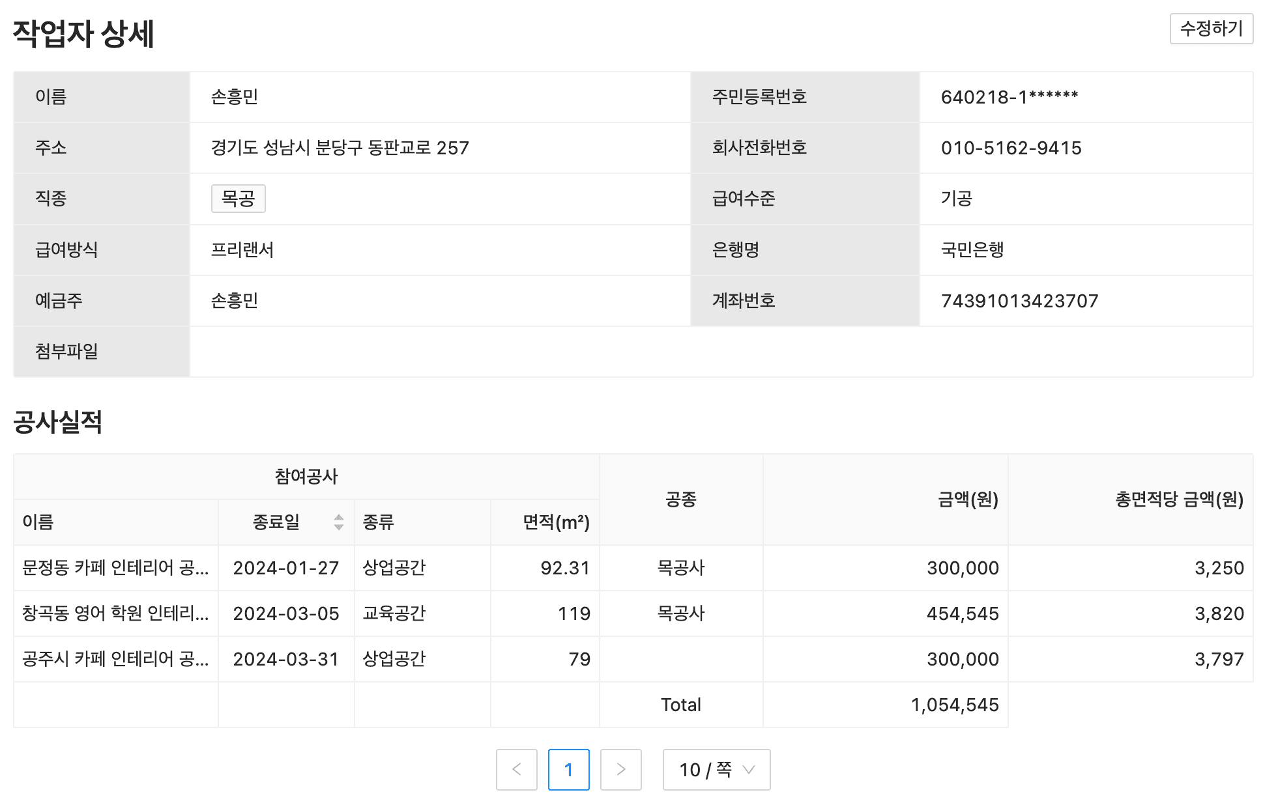1263x801 pixels.
Task: Click the phone number 010-5162-9415
Action: 1011,148
